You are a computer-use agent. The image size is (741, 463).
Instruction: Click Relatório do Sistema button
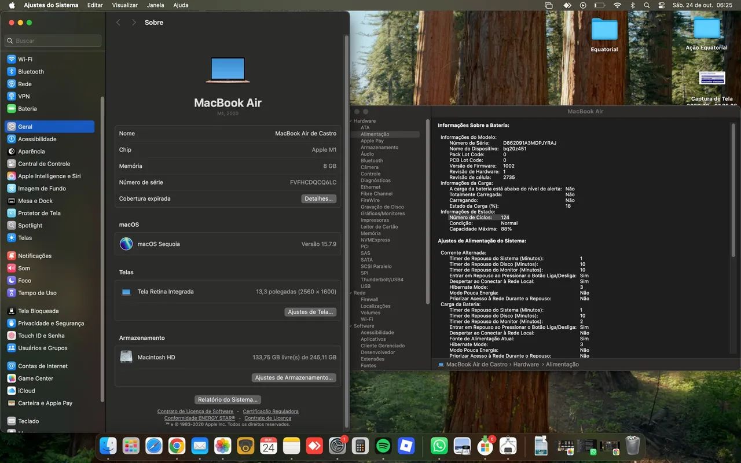pyautogui.click(x=228, y=399)
